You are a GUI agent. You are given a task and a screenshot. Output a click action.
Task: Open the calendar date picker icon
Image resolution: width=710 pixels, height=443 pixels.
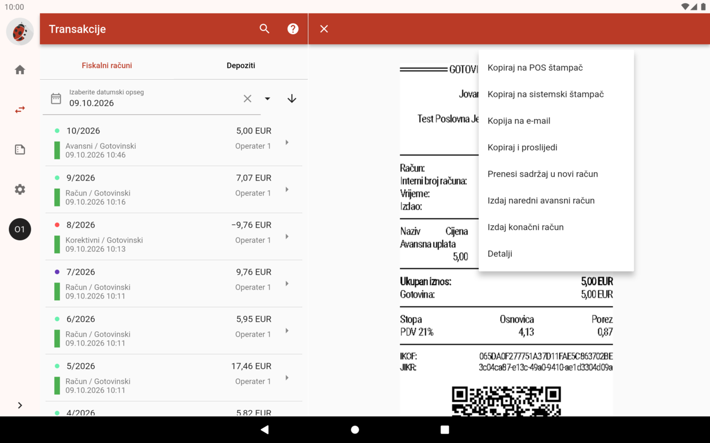(x=56, y=99)
